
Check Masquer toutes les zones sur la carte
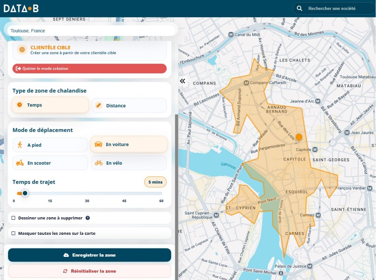(14, 233)
